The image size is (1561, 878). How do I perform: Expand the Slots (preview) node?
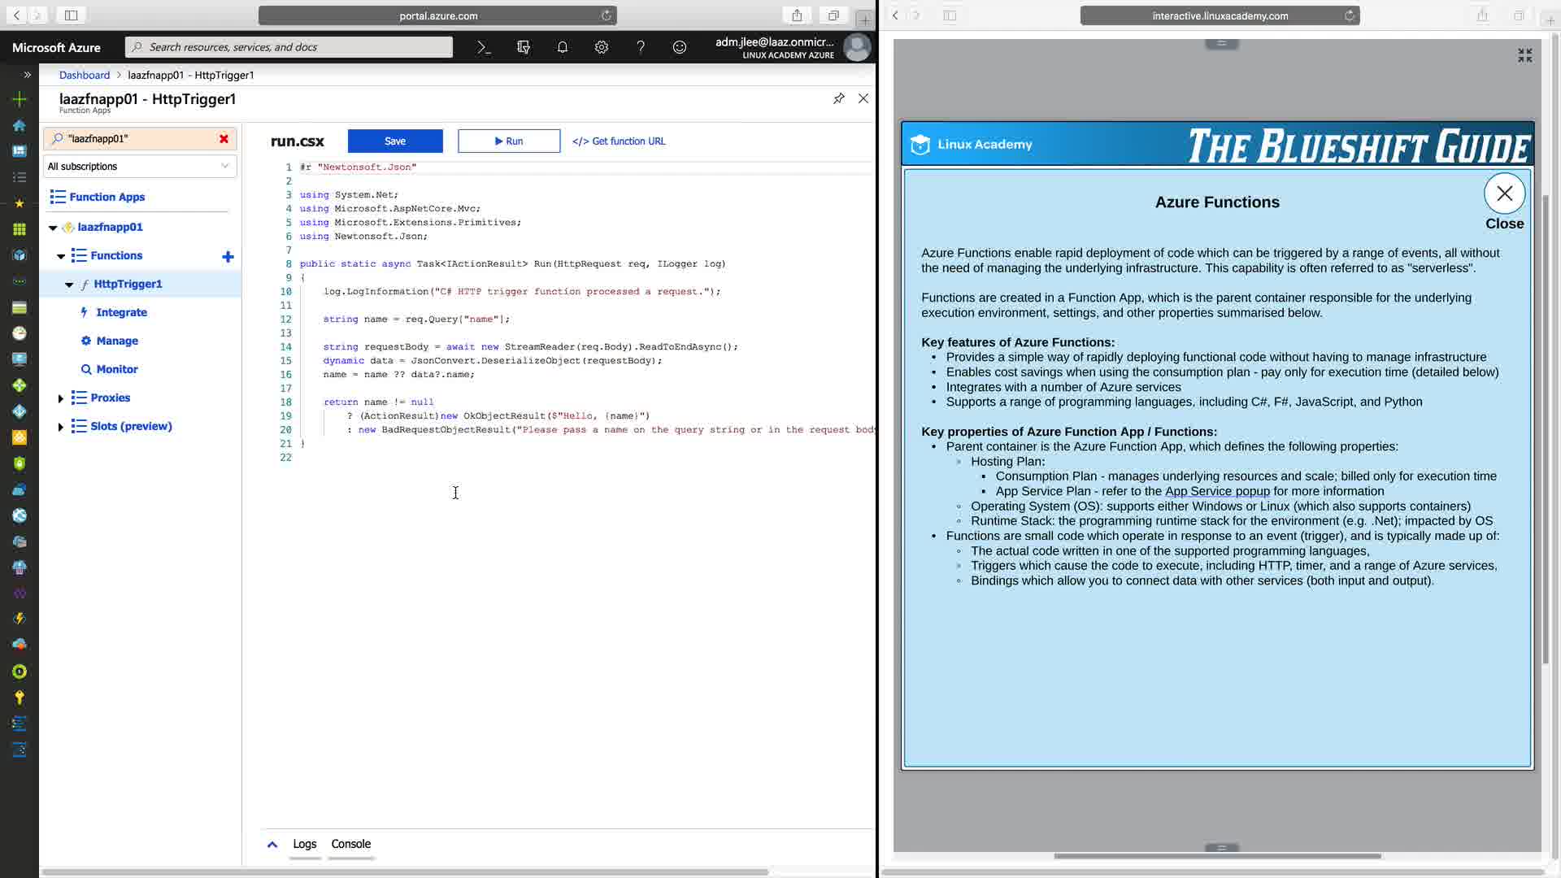pyautogui.click(x=61, y=427)
